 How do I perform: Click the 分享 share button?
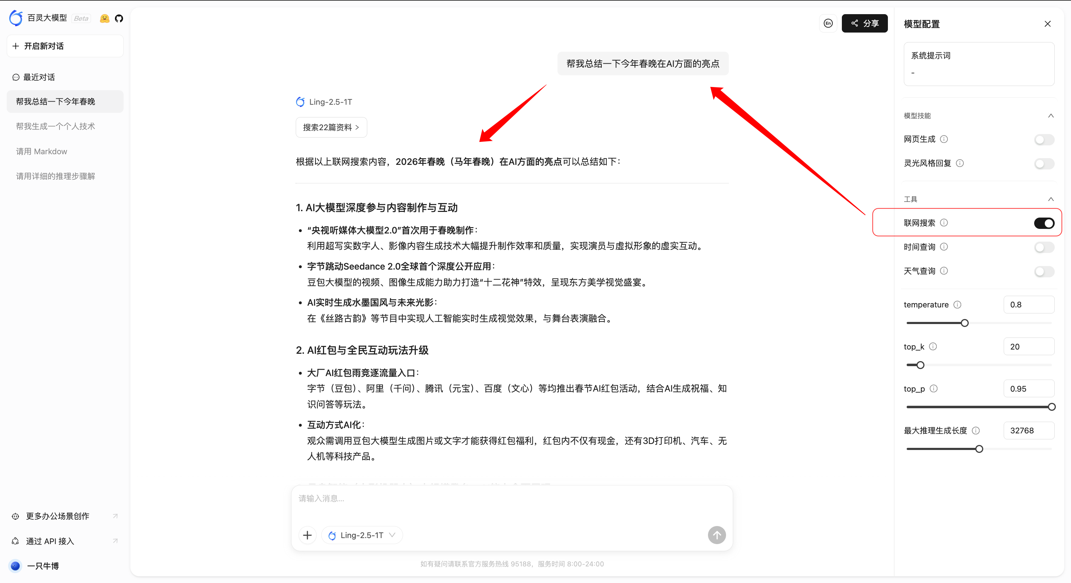pos(865,23)
